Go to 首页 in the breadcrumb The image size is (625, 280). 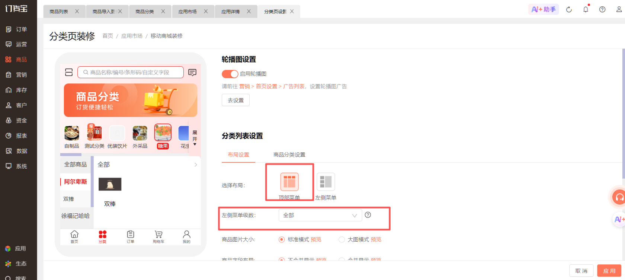click(x=108, y=36)
